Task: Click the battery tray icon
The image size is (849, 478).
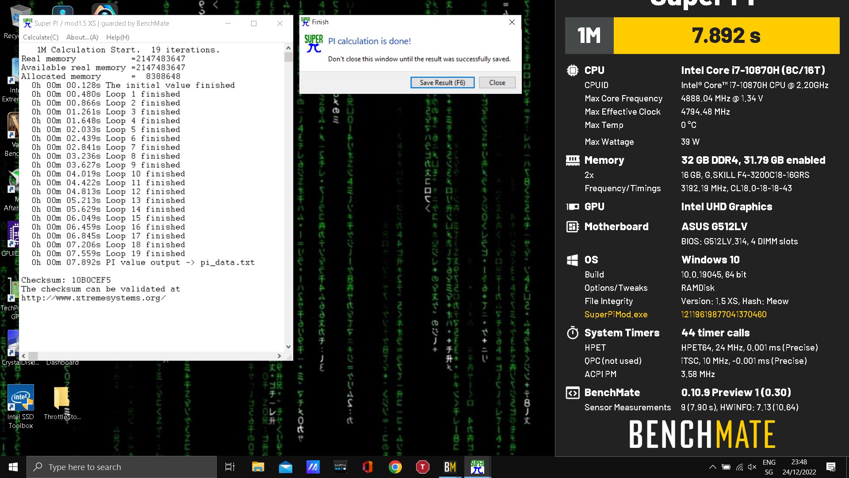Action: tap(726, 467)
